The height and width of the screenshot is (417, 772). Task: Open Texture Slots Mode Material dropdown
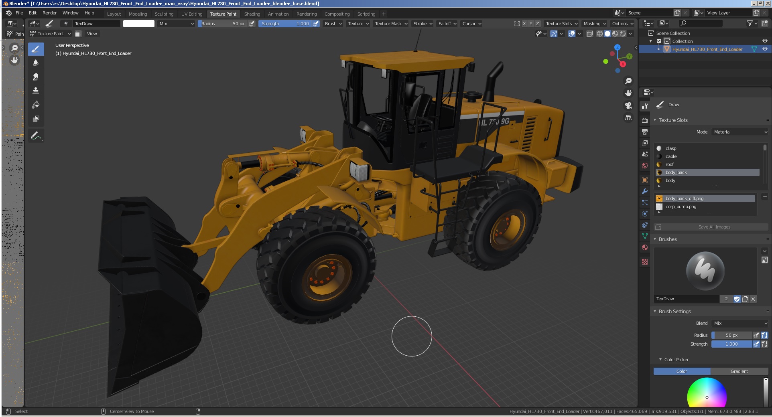[740, 132]
